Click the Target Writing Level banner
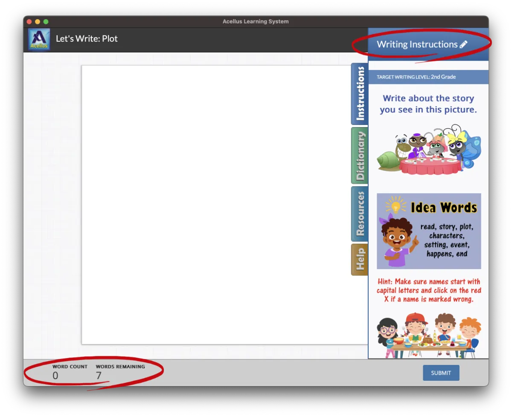512x417 pixels. 428,77
